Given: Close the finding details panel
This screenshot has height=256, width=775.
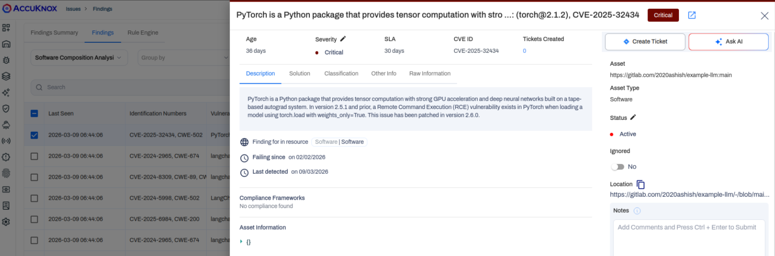Looking at the screenshot, I should [x=764, y=16].
